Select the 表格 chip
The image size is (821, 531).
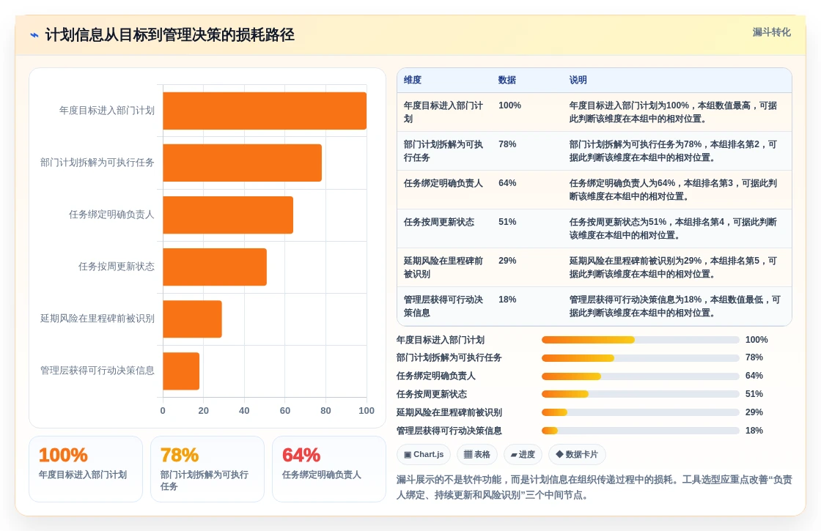point(477,454)
